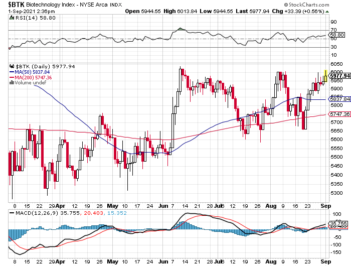Click the MACD 35.755 value tag
Screen dimensions: 351x266
click(x=335, y=223)
